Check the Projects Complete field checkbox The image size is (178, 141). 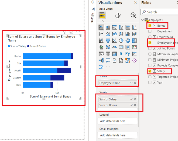click(150, 65)
